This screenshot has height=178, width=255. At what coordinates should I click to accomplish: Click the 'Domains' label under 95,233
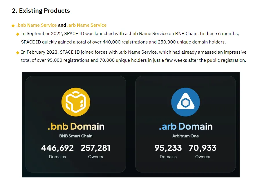pos(168,157)
